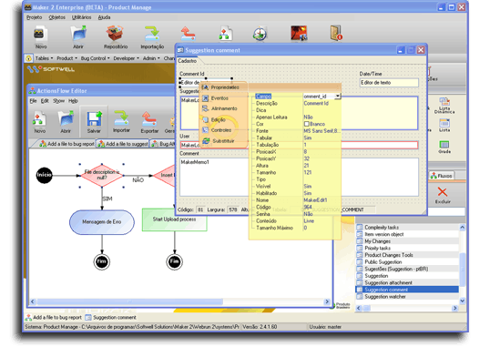Open the Projeto menu

point(34,17)
